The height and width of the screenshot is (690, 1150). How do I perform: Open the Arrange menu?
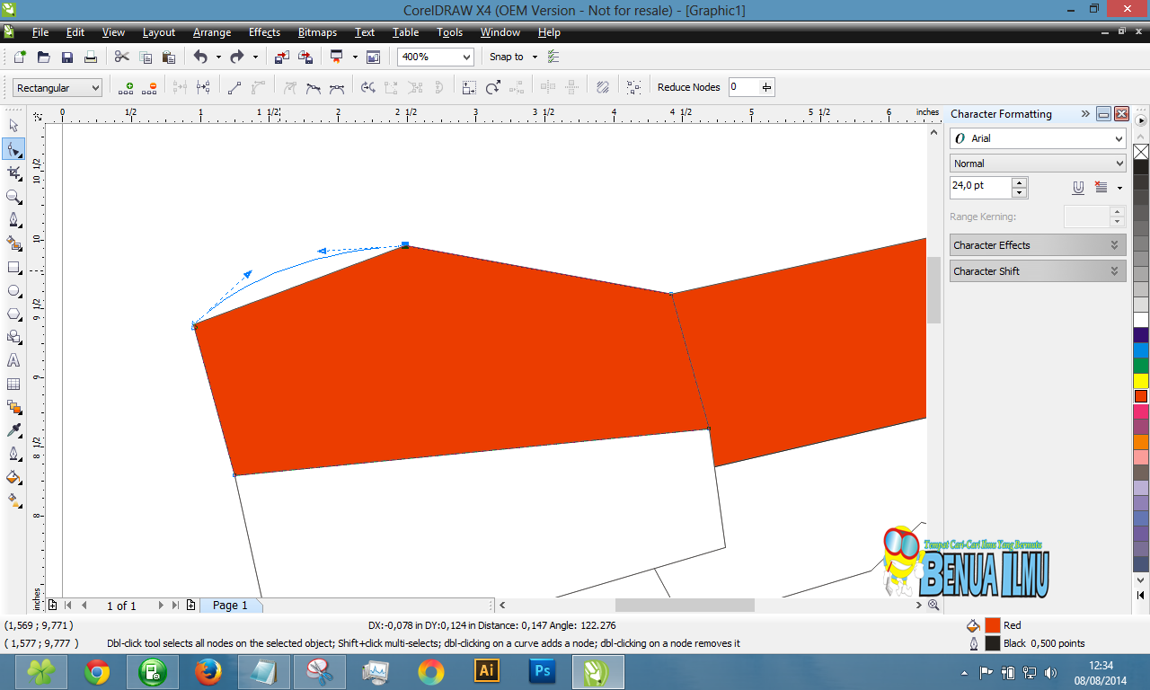pyautogui.click(x=212, y=32)
